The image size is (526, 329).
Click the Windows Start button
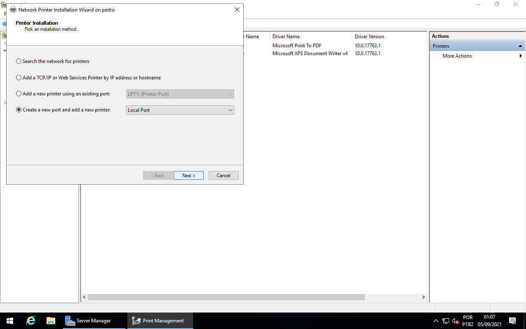(10, 321)
